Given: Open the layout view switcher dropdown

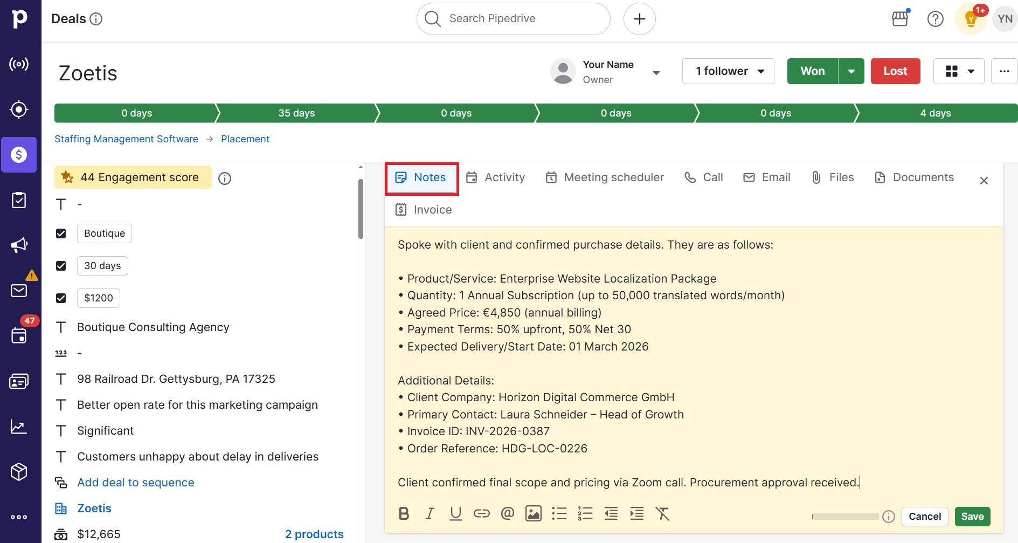Looking at the screenshot, I should 959,71.
